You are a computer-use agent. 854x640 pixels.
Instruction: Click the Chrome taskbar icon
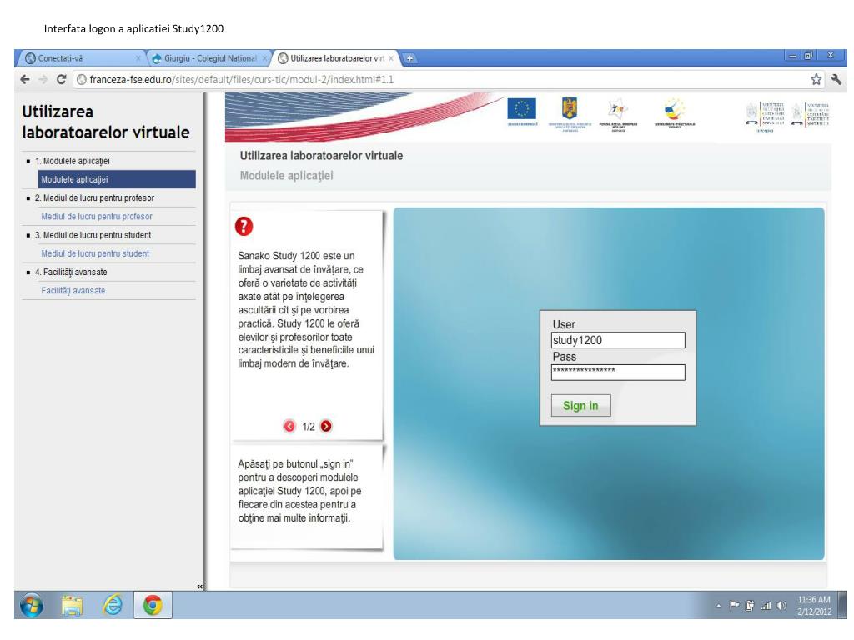tap(153, 605)
